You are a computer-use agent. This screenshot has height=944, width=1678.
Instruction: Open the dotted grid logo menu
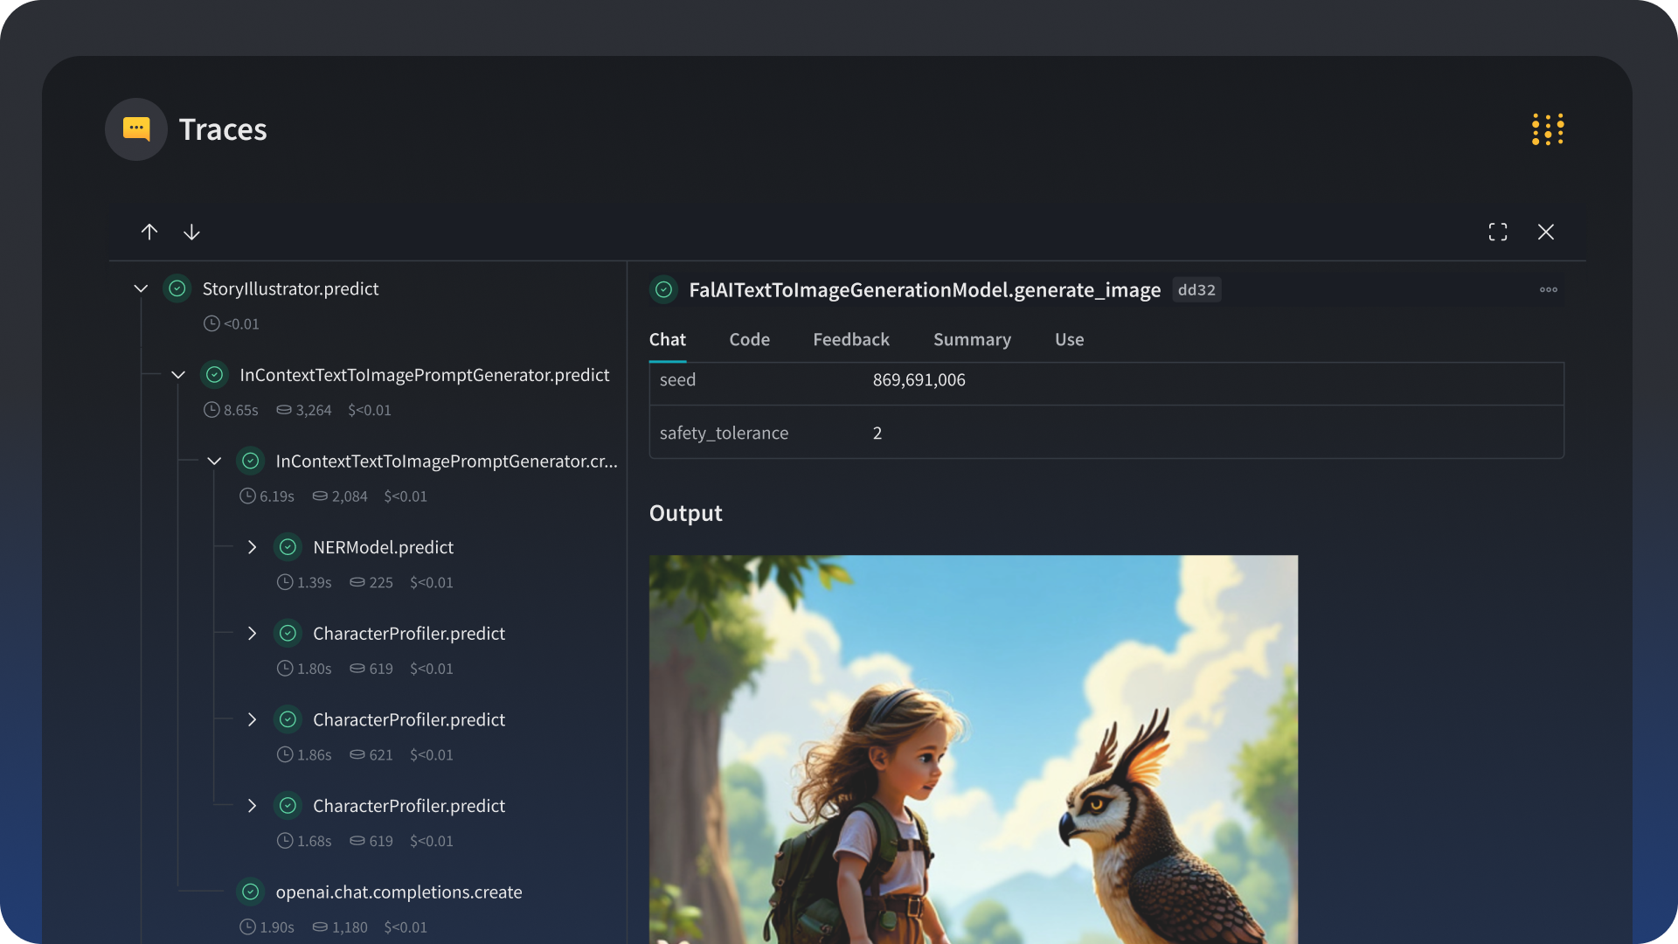[1547, 129]
